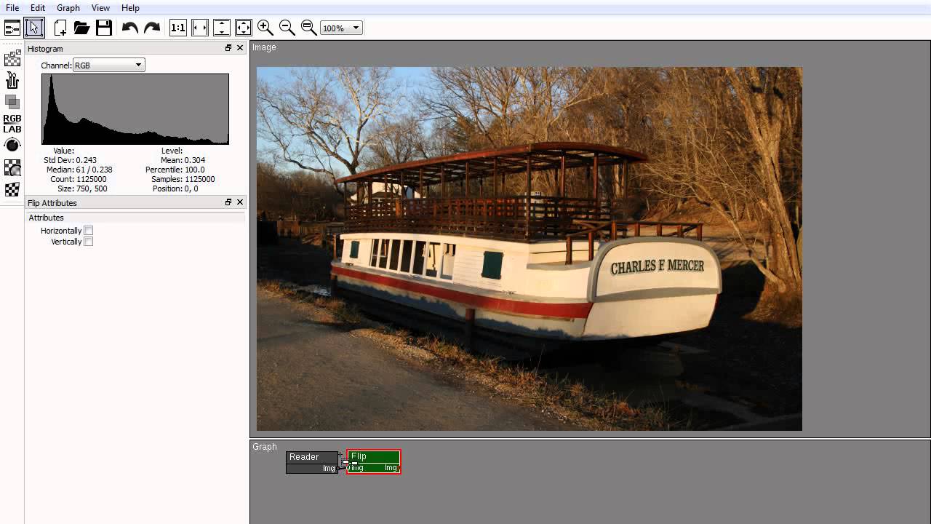Open the Help menu
Screen dimensions: 931x524
[x=130, y=8]
